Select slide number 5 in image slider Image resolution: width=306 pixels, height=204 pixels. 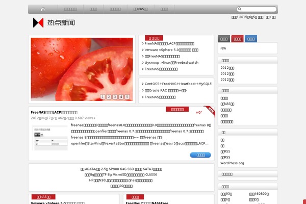[127, 96]
